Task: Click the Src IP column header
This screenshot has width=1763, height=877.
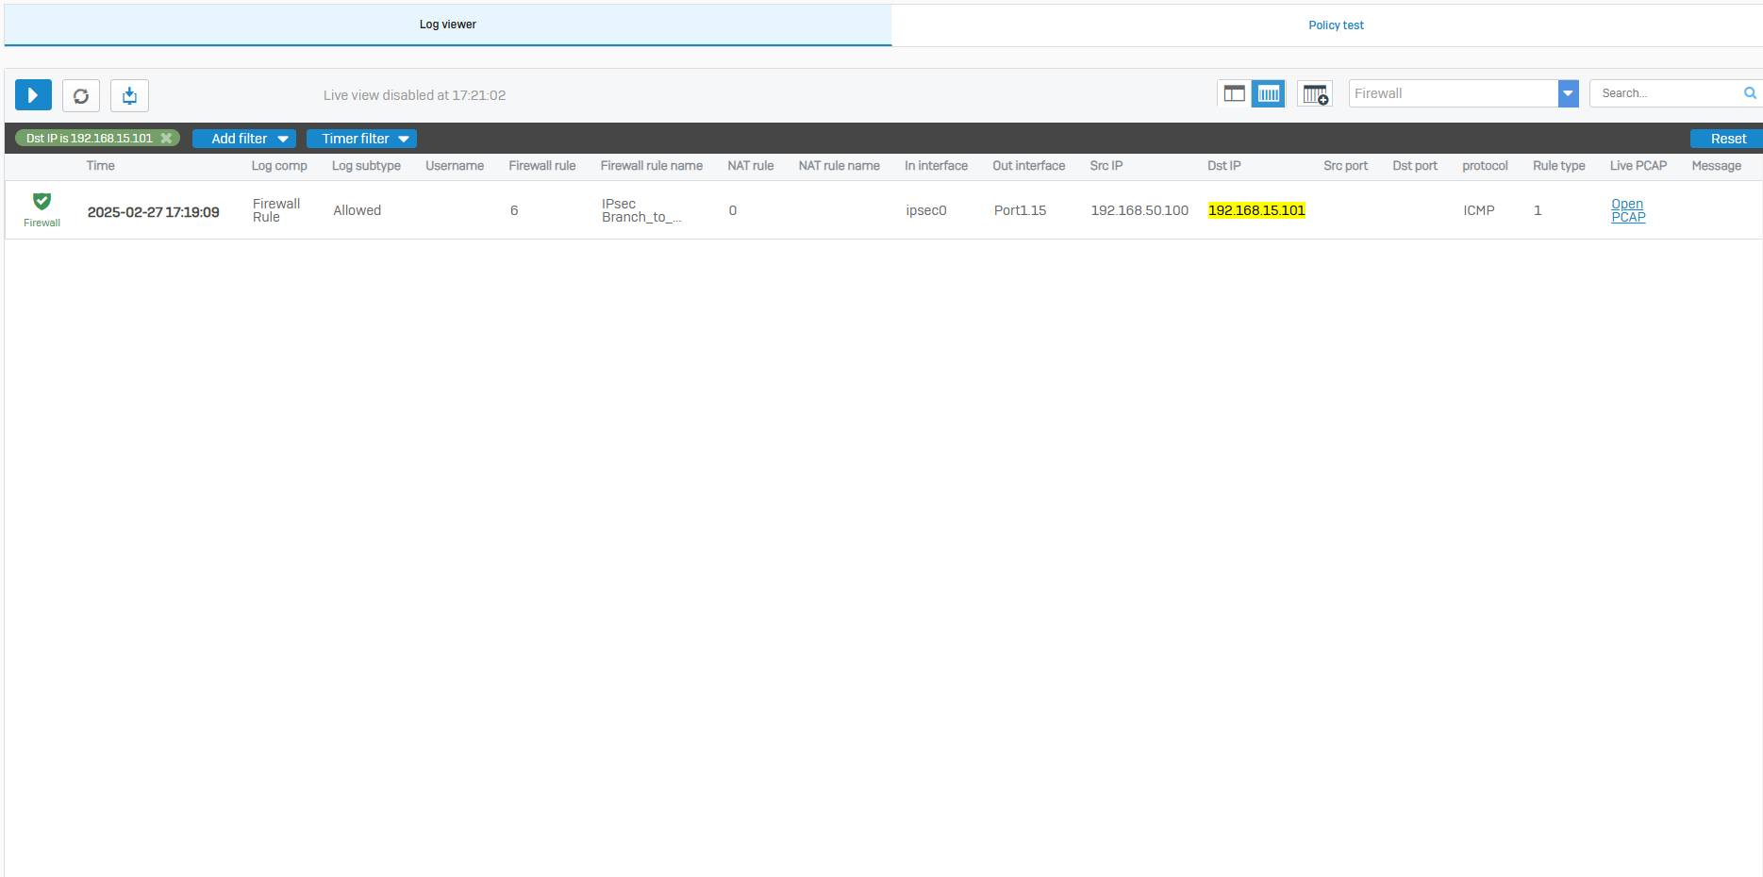Action: (1106, 166)
